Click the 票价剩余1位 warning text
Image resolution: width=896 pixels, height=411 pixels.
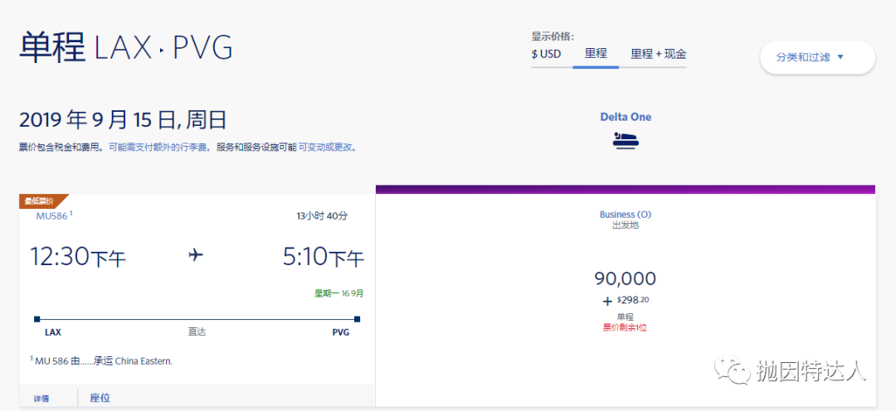click(626, 327)
